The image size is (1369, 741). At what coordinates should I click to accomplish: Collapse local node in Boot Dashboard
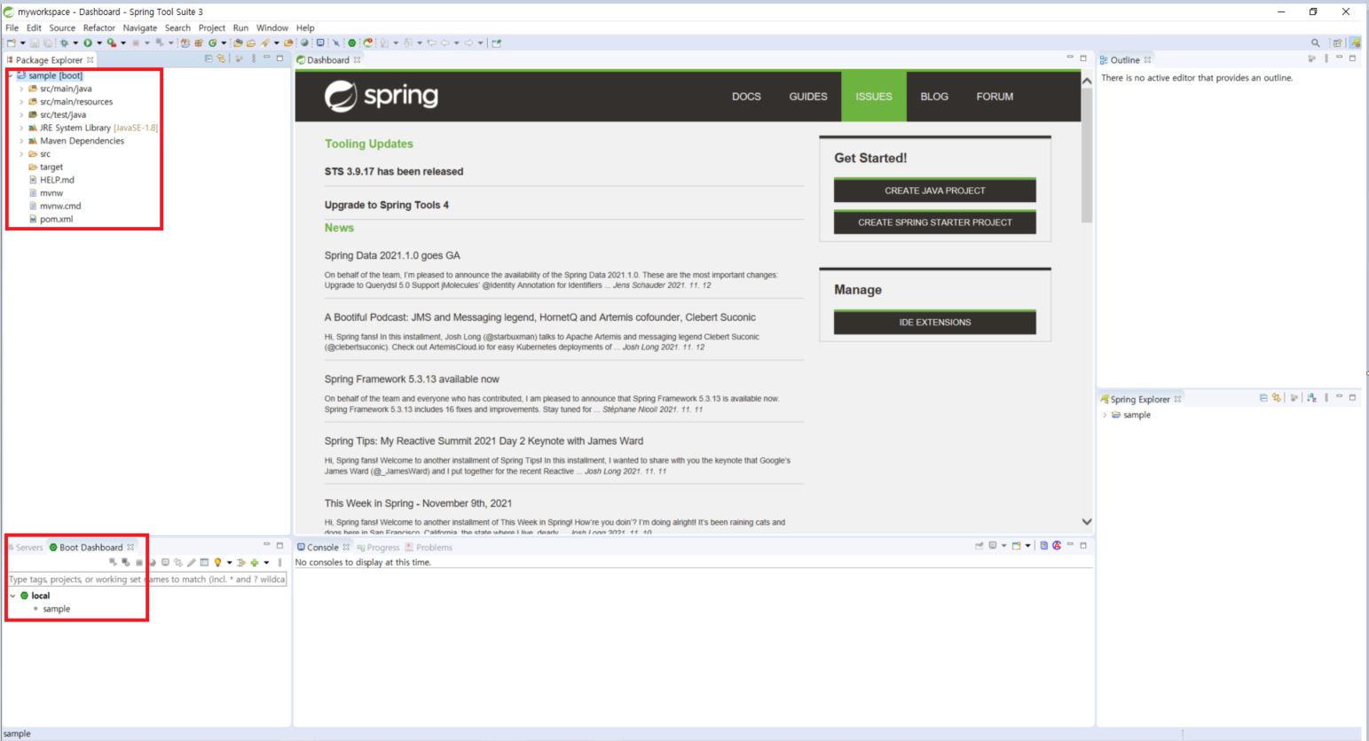click(x=12, y=596)
